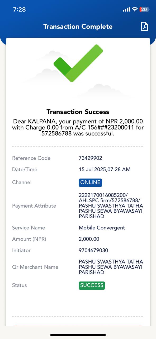The image size is (156, 339).
Task: Tap the home indicator bar
Action: tap(78, 335)
